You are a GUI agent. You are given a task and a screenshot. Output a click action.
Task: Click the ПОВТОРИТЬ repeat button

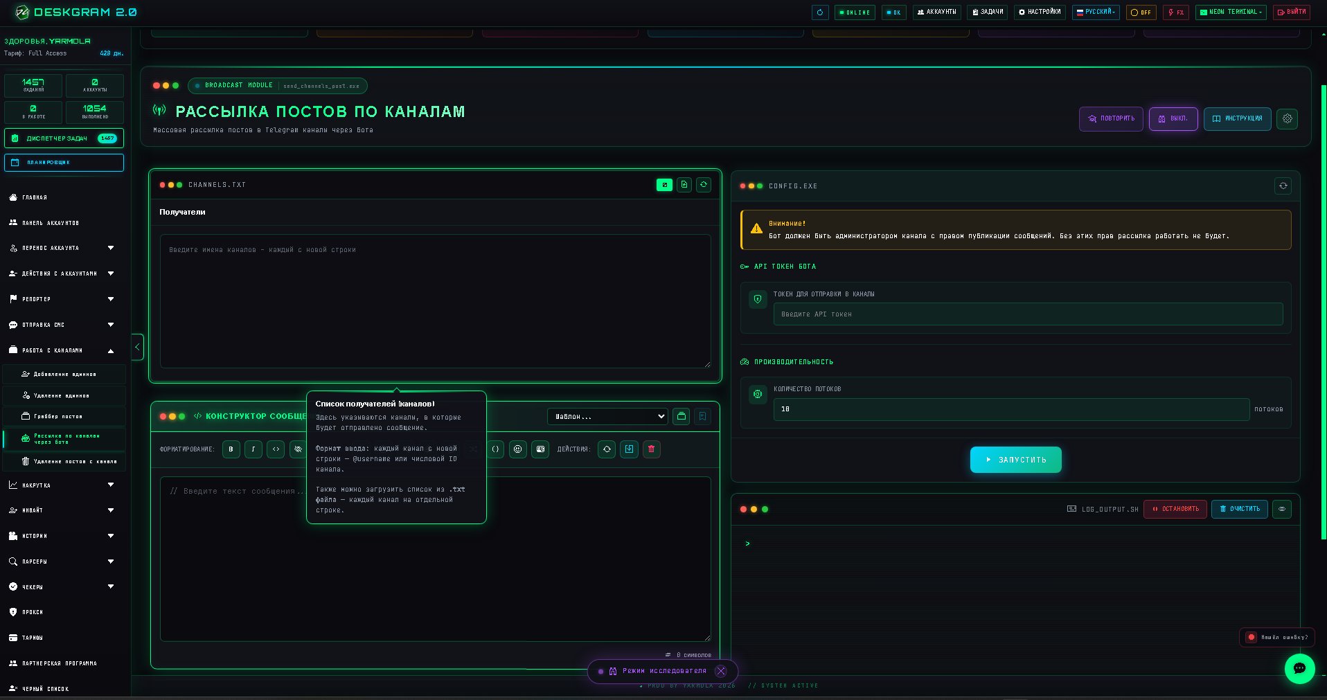1111,119
